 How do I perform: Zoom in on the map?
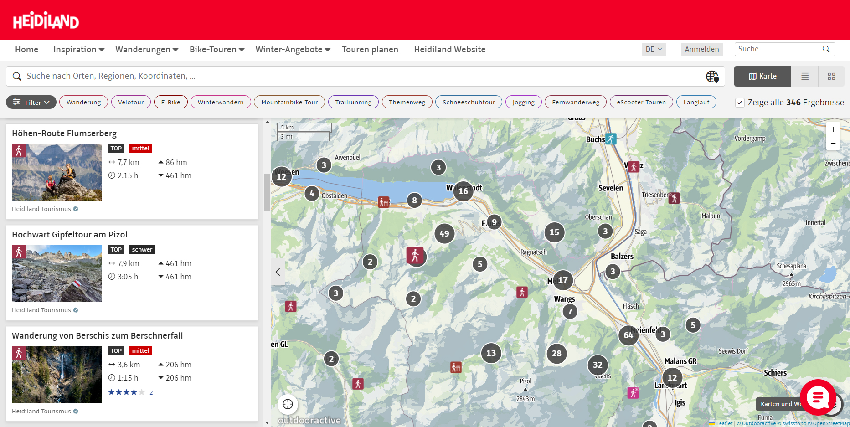pos(833,129)
